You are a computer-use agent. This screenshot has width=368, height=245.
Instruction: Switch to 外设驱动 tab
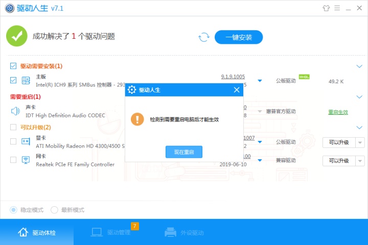[x=184, y=232]
